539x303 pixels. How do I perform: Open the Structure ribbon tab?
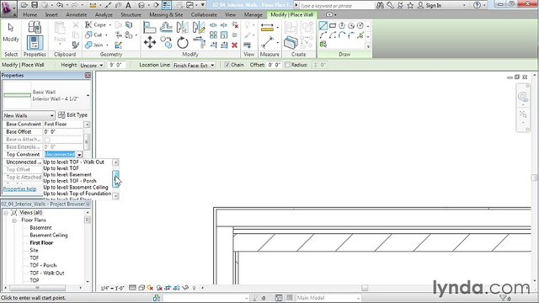click(x=131, y=15)
